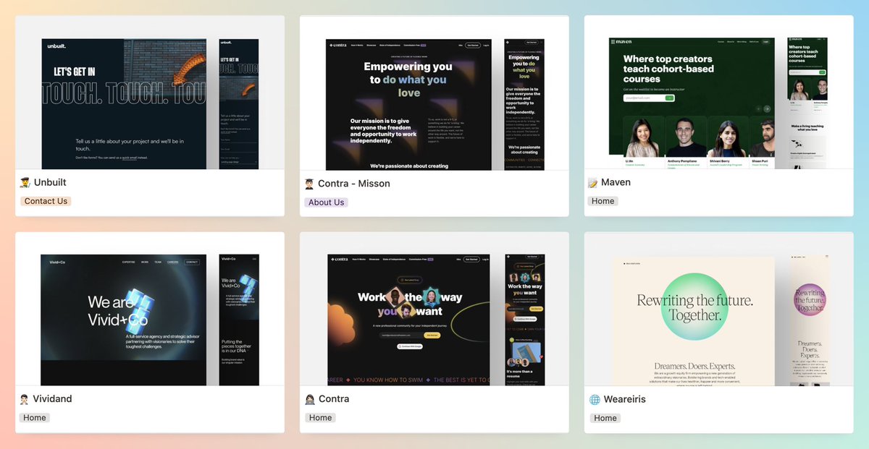Click the emoji icon beside Unbuilt

click(25, 183)
